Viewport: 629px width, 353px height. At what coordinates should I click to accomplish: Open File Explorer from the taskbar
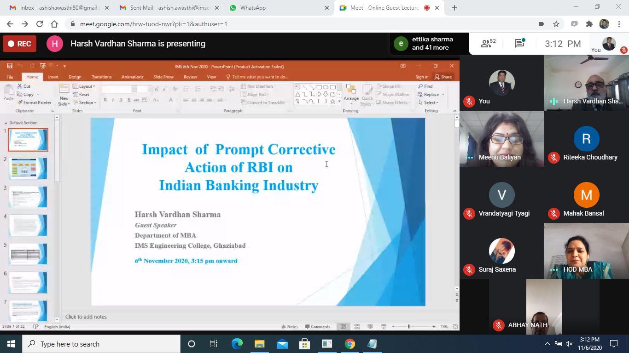tap(259, 344)
